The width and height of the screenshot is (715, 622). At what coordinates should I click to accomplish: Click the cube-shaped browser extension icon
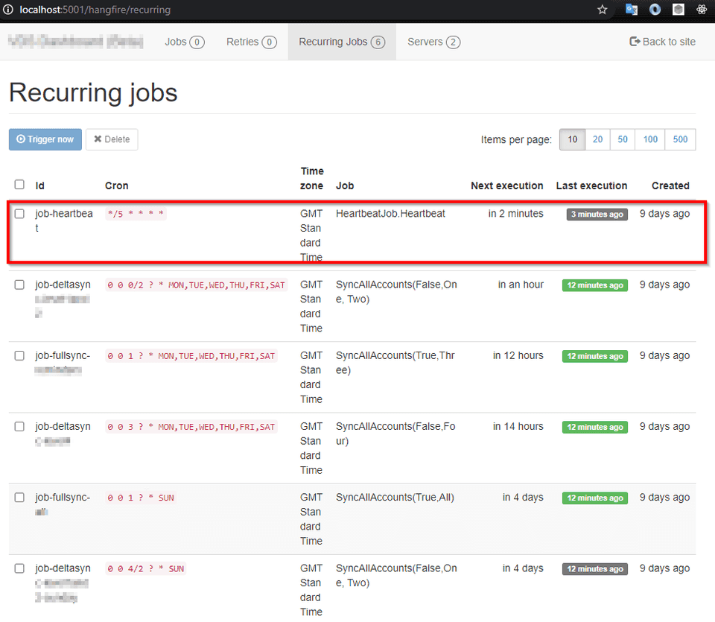678,9
